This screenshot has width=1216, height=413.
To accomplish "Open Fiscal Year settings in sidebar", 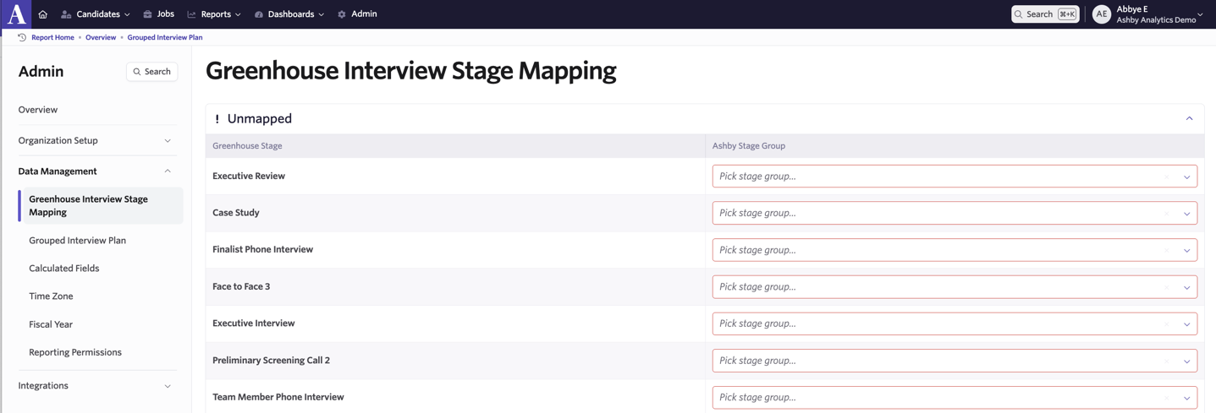I will (51, 324).
